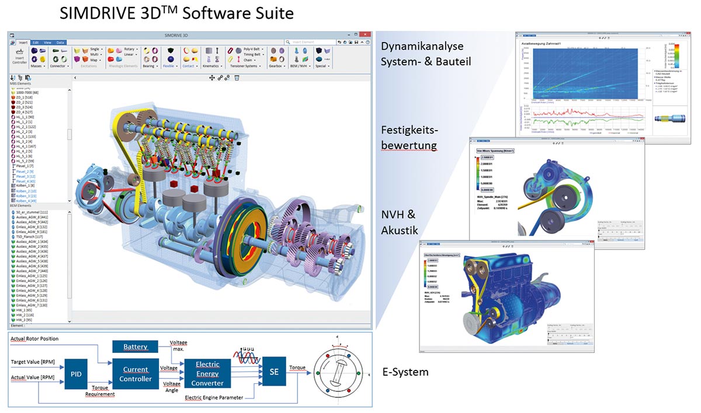The image size is (701, 413).
Task: Open the Bearing group dropdown
Action: point(151,66)
